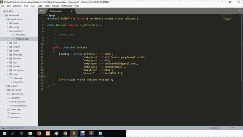Image resolution: width=243 pixels, height=137 pixels.
Task: Expand the user_guide folder arrow
Action: [6, 90]
